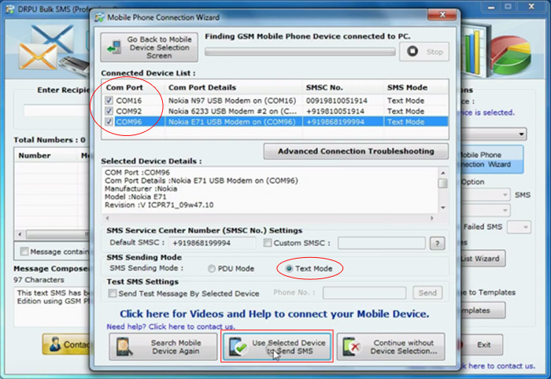
Task: Click the List Wizard button in main window
Action: click(483, 259)
